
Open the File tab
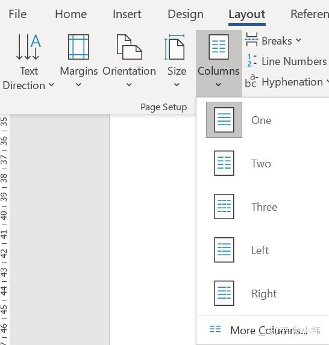17,14
